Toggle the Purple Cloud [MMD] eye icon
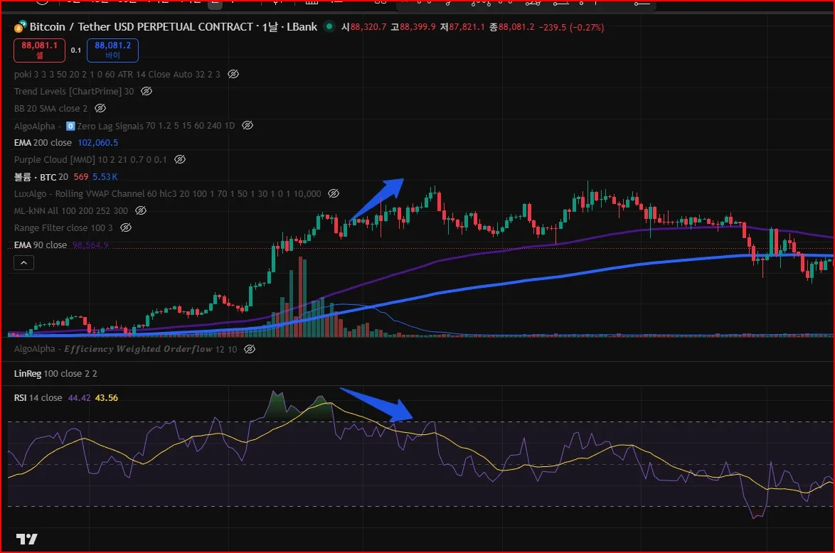 pos(180,159)
